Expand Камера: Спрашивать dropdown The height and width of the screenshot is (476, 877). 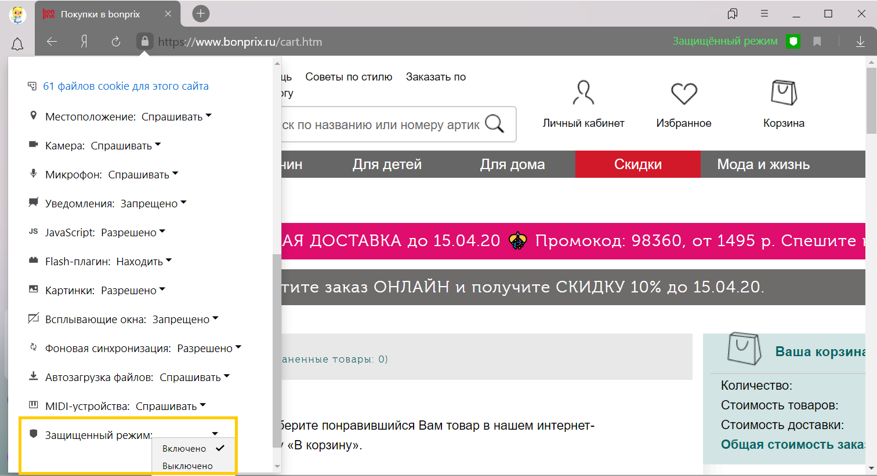(x=126, y=145)
